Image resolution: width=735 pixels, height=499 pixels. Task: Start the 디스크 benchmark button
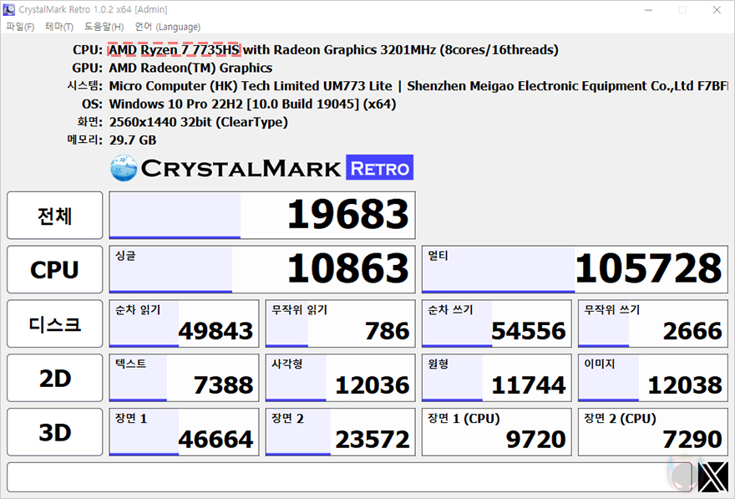click(x=55, y=323)
